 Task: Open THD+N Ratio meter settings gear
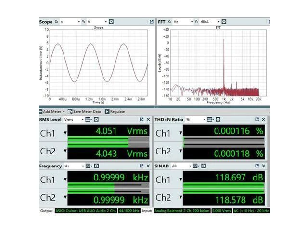click(x=218, y=119)
